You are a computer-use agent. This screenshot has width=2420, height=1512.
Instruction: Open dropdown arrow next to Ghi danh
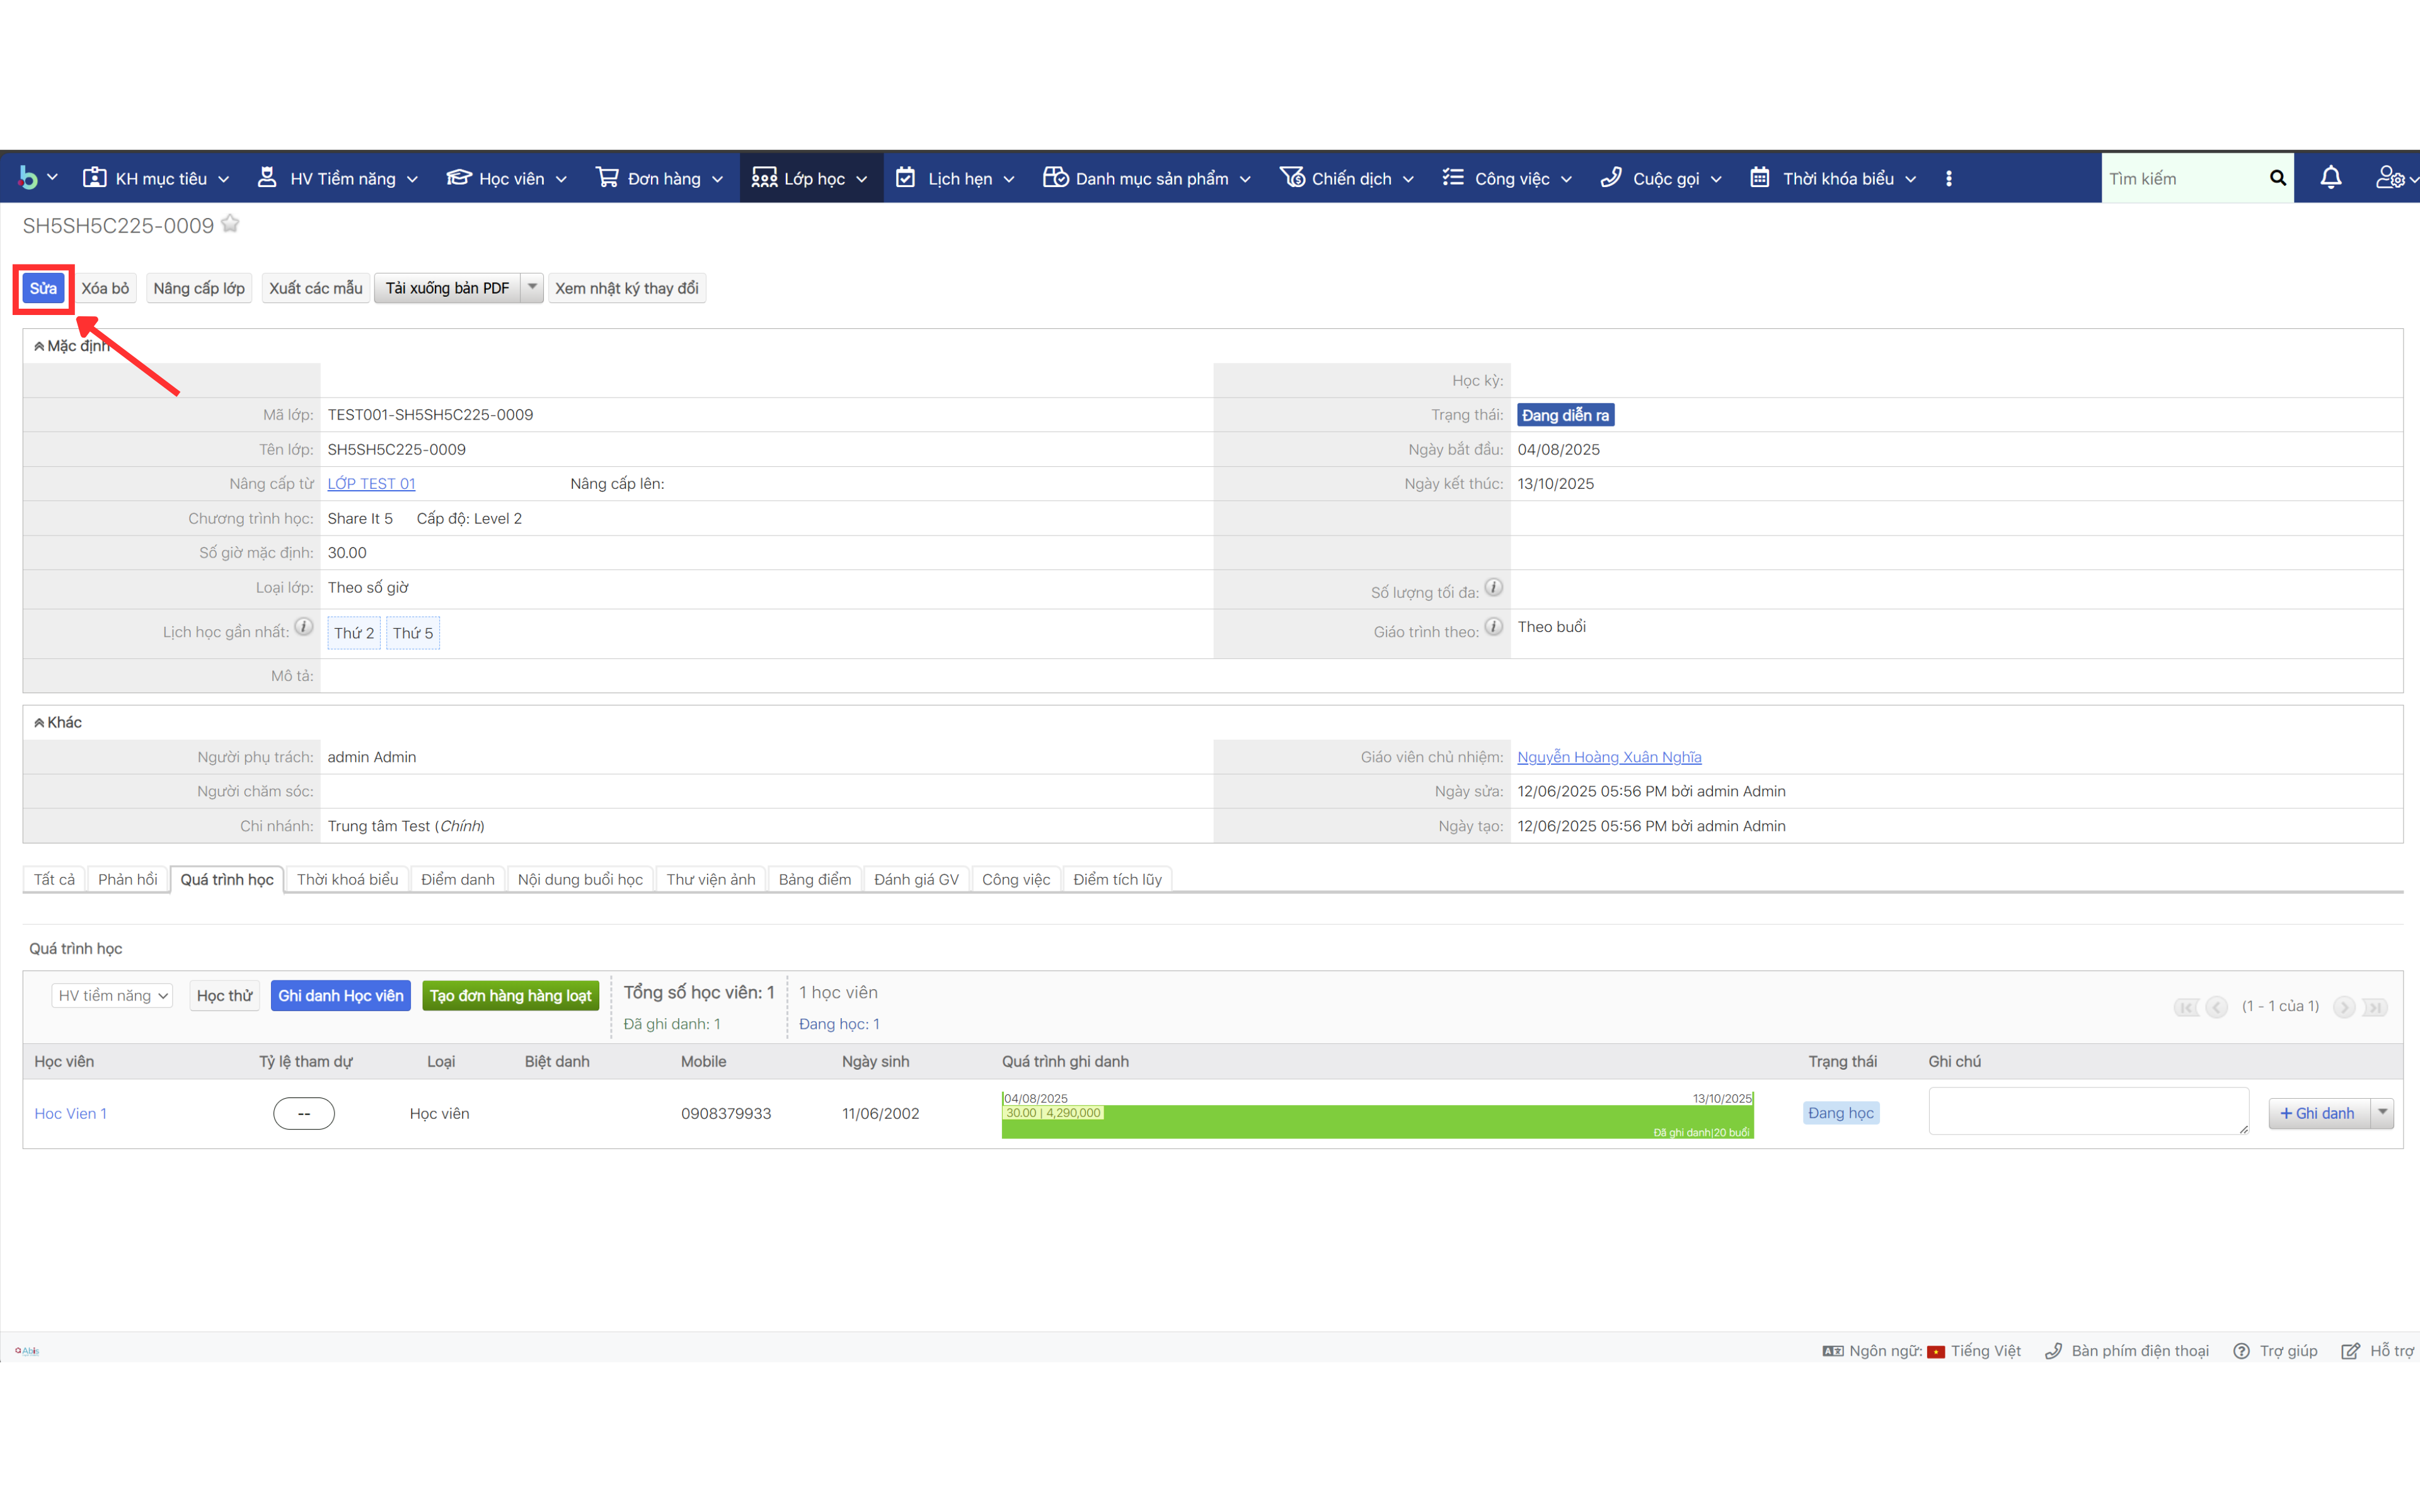click(2383, 1112)
